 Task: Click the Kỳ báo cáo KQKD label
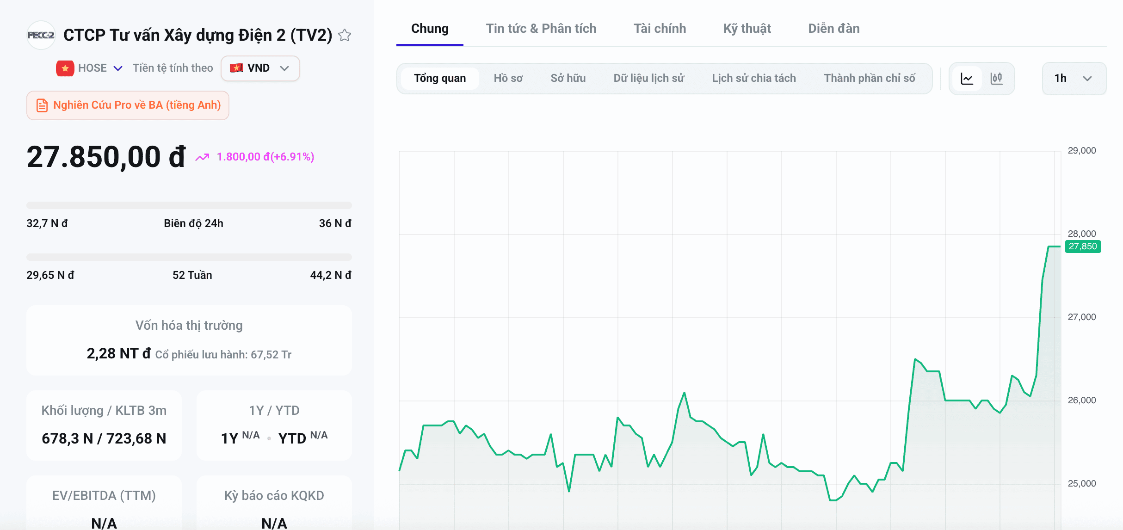(274, 496)
